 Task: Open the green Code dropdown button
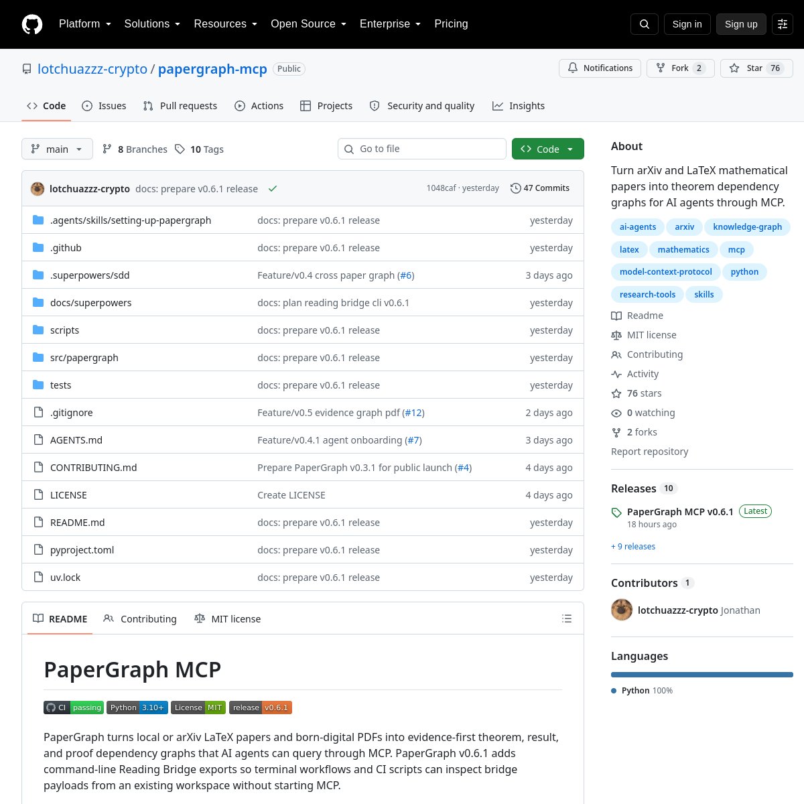[548, 149]
